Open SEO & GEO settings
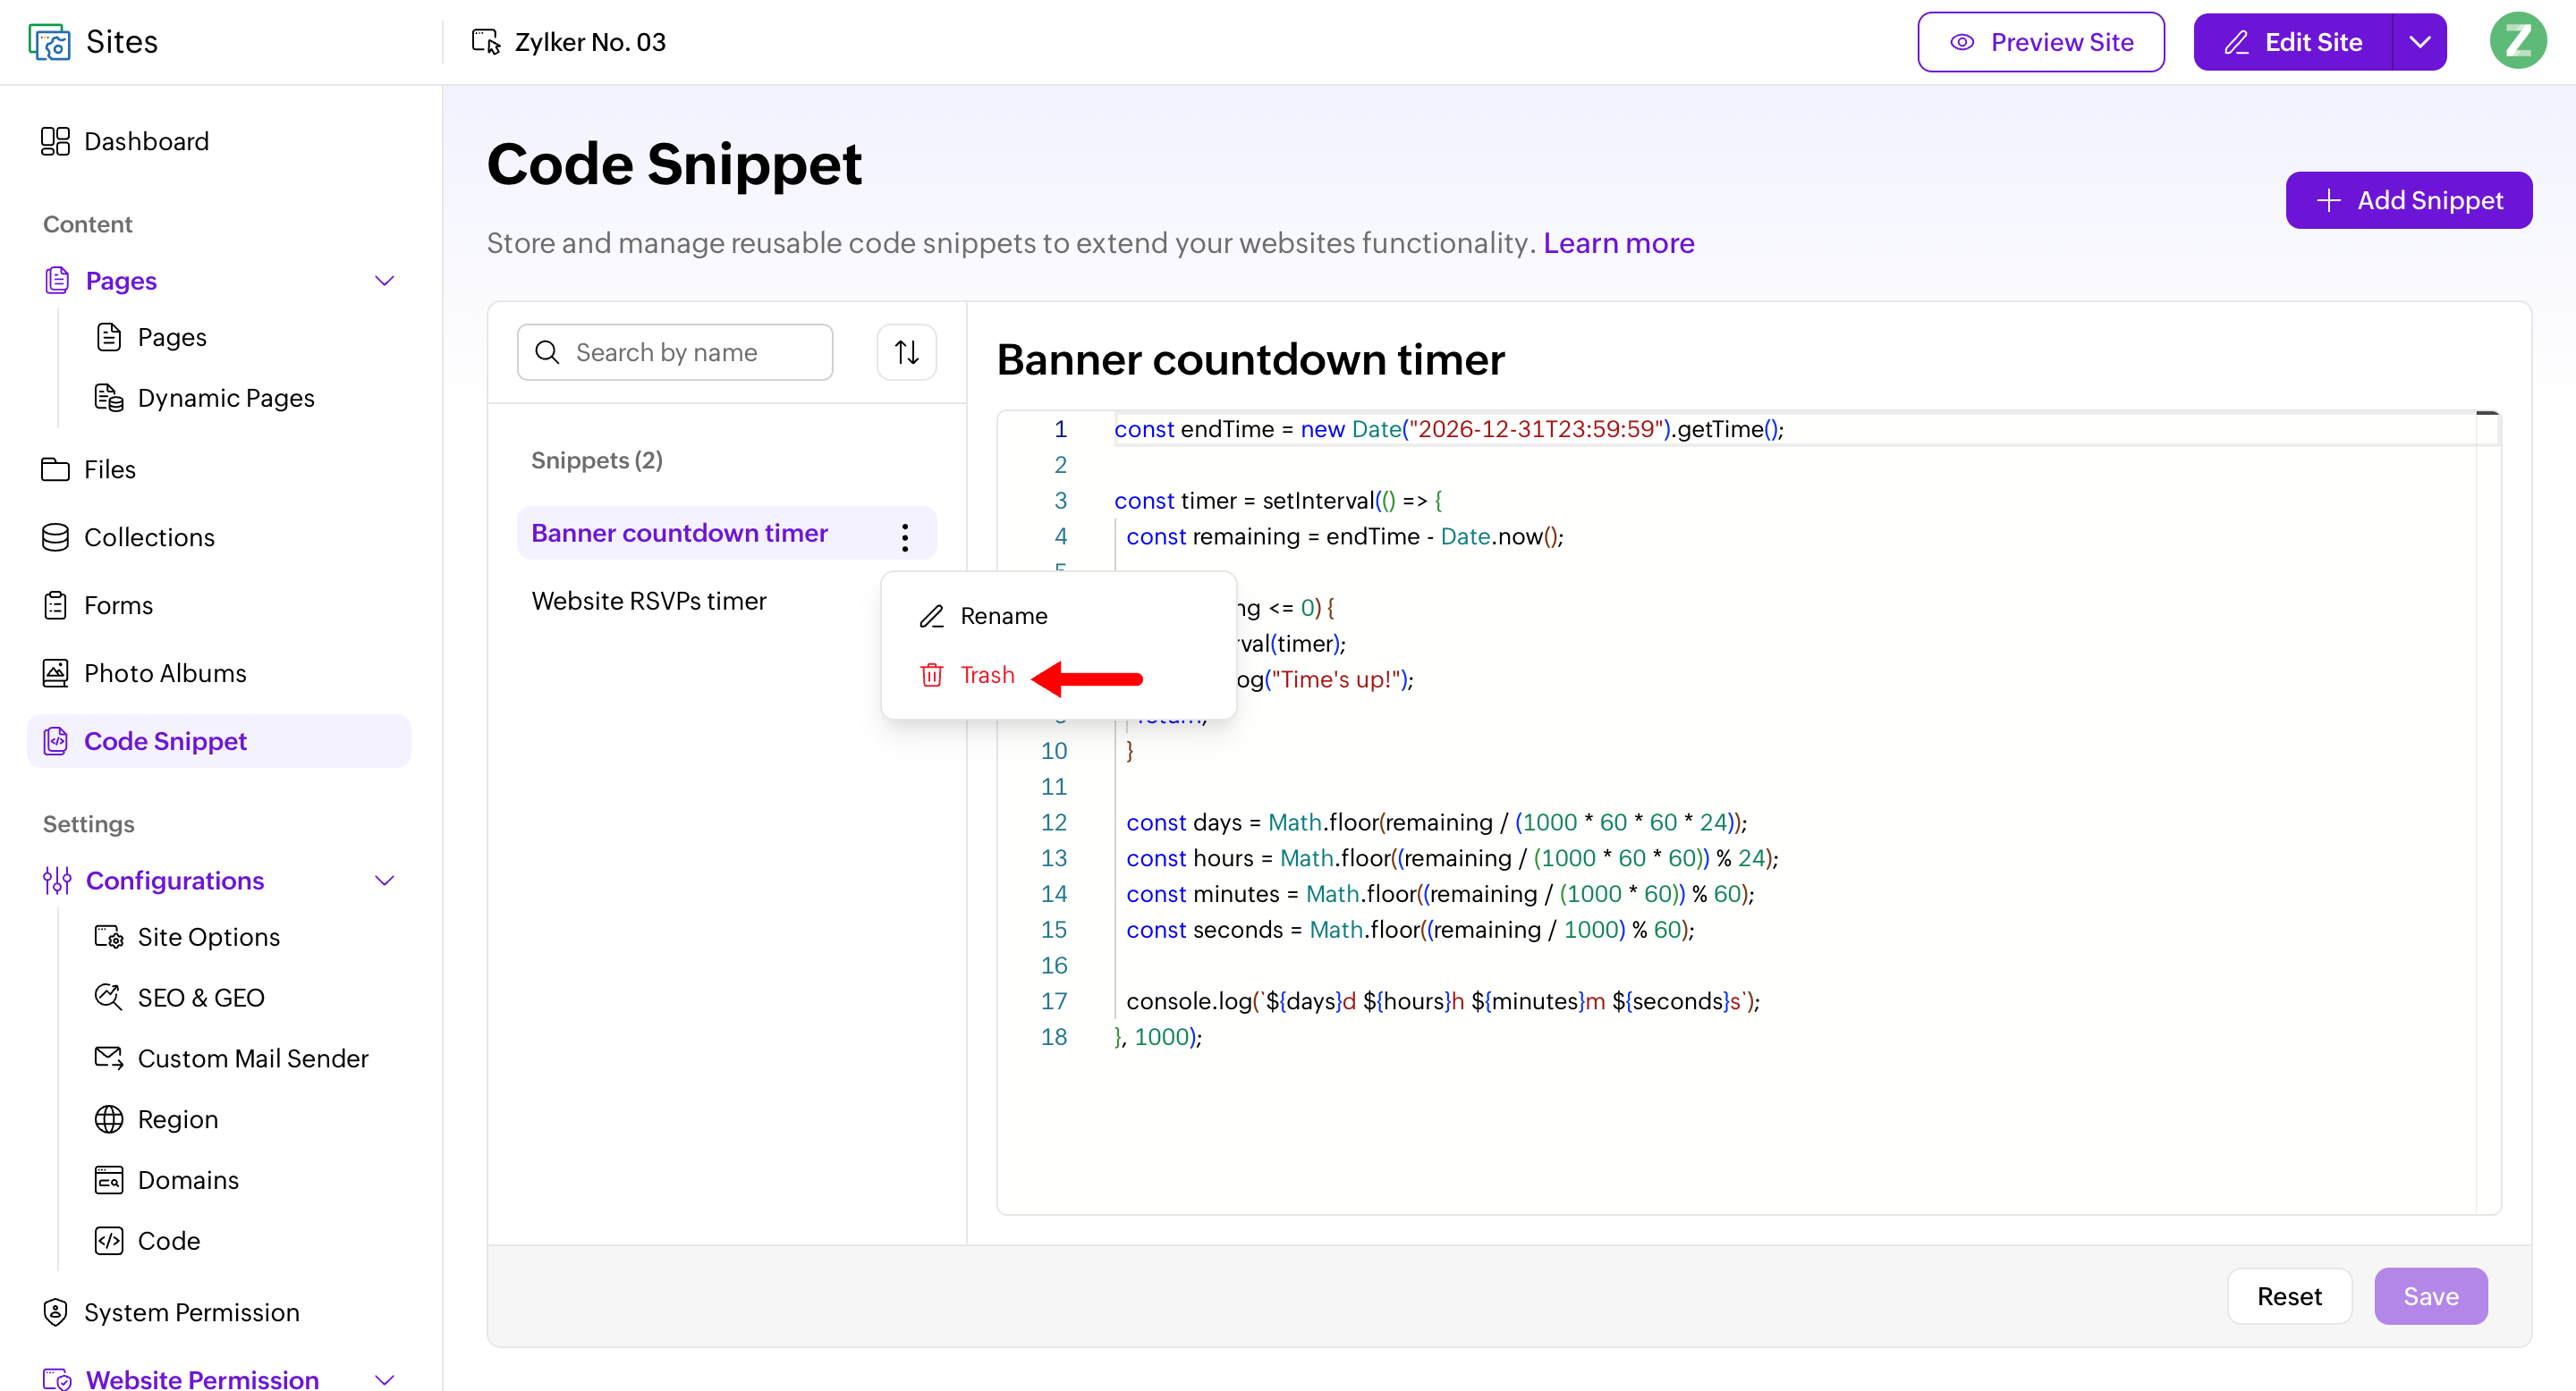Image resolution: width=2576 pixels, height=1391 pixels. 180,999
